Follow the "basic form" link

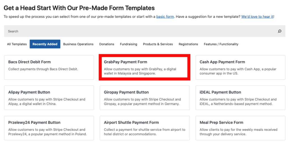[165, 17]
